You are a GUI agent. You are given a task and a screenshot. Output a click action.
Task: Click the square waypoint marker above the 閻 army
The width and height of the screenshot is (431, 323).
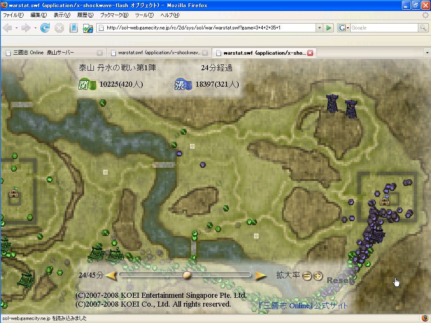click(192, 146)
